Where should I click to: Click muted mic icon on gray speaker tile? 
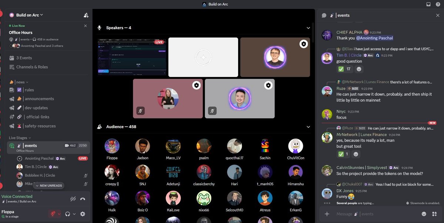(x=213, y=111)
